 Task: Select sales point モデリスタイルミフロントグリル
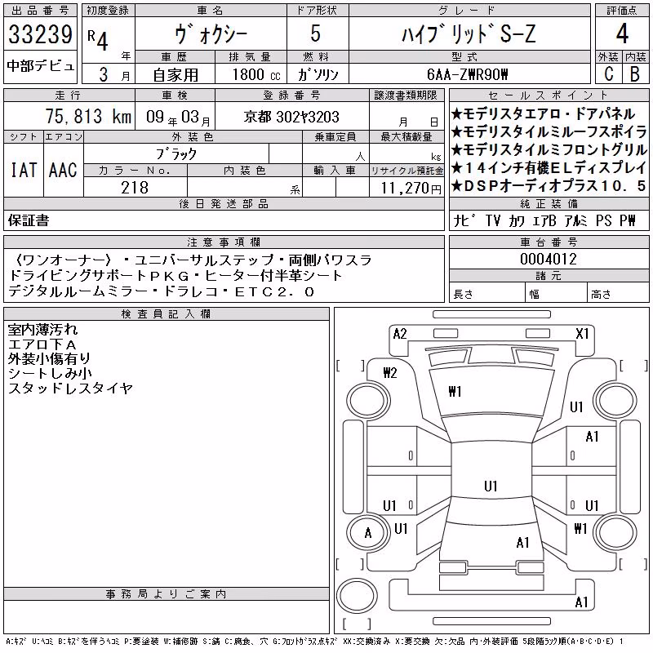tap(549, 149)
